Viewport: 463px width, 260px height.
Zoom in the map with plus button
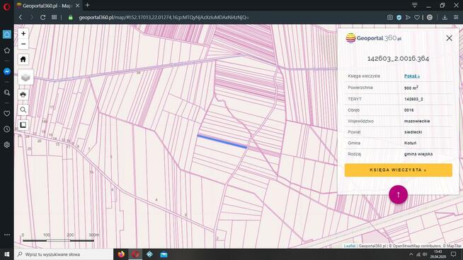(x=23, y=34)
